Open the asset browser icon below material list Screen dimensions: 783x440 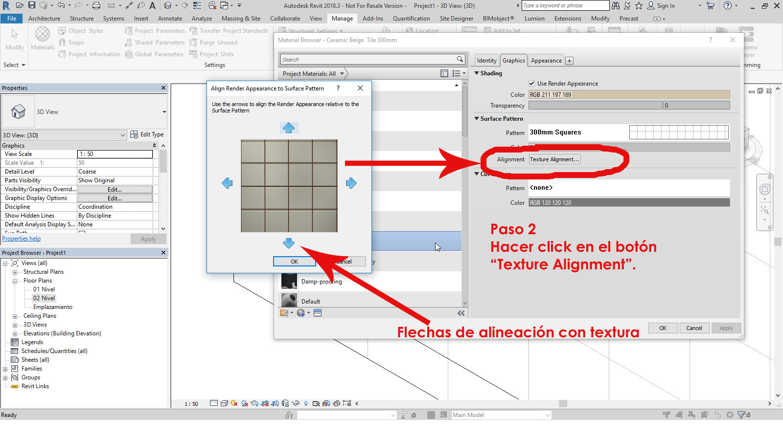tap(318, 313)
